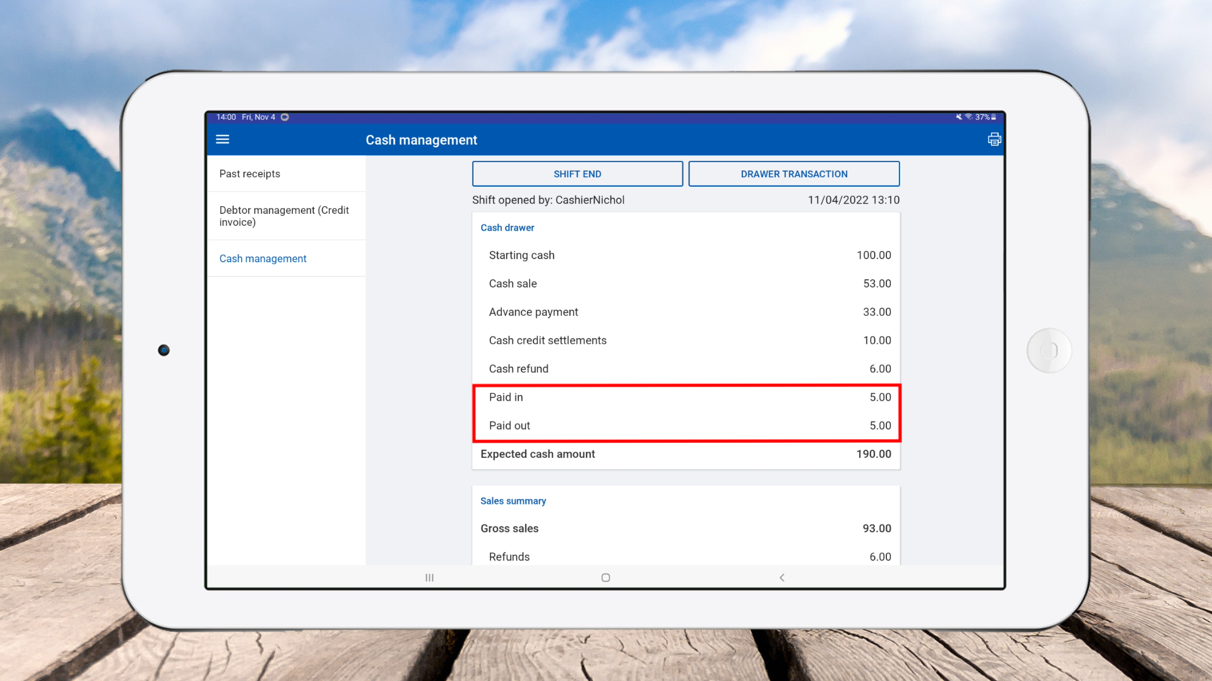Click the SHIFT END button
The image size is (1212, 681).
[x=577, y=174]
